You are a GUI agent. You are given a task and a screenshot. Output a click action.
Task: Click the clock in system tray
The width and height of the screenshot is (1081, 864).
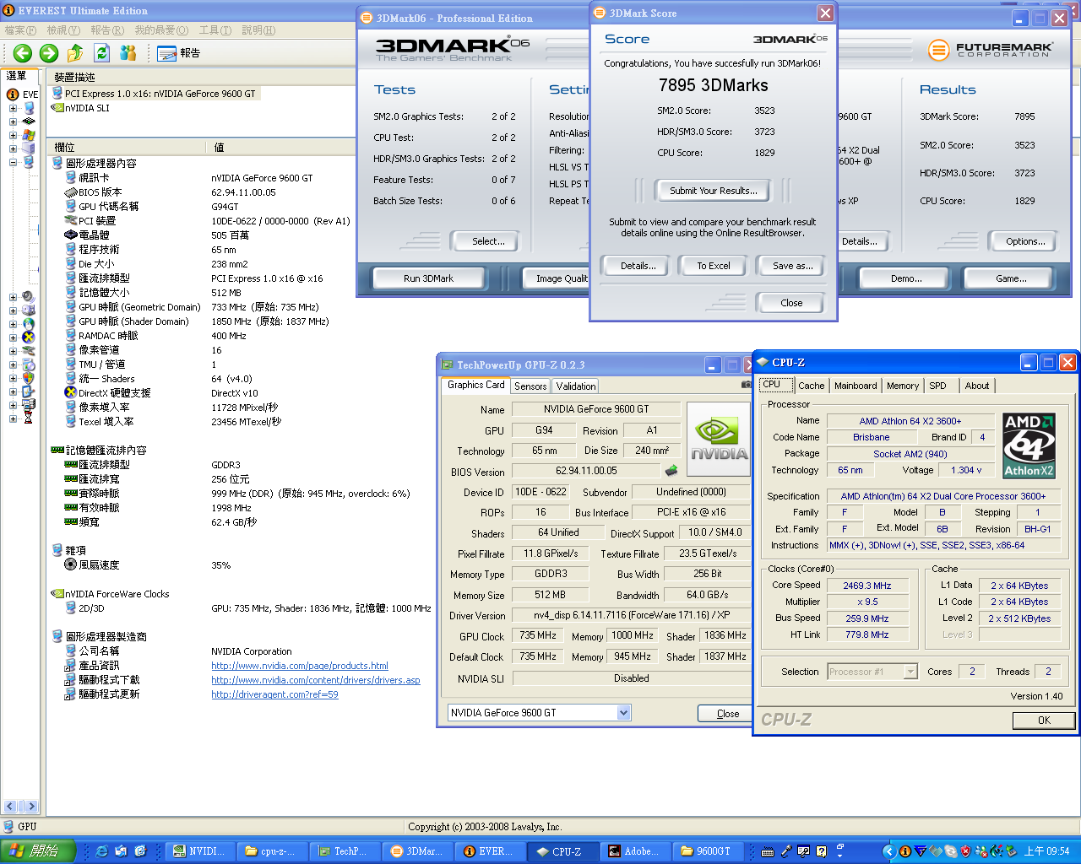click(1046, 851)
